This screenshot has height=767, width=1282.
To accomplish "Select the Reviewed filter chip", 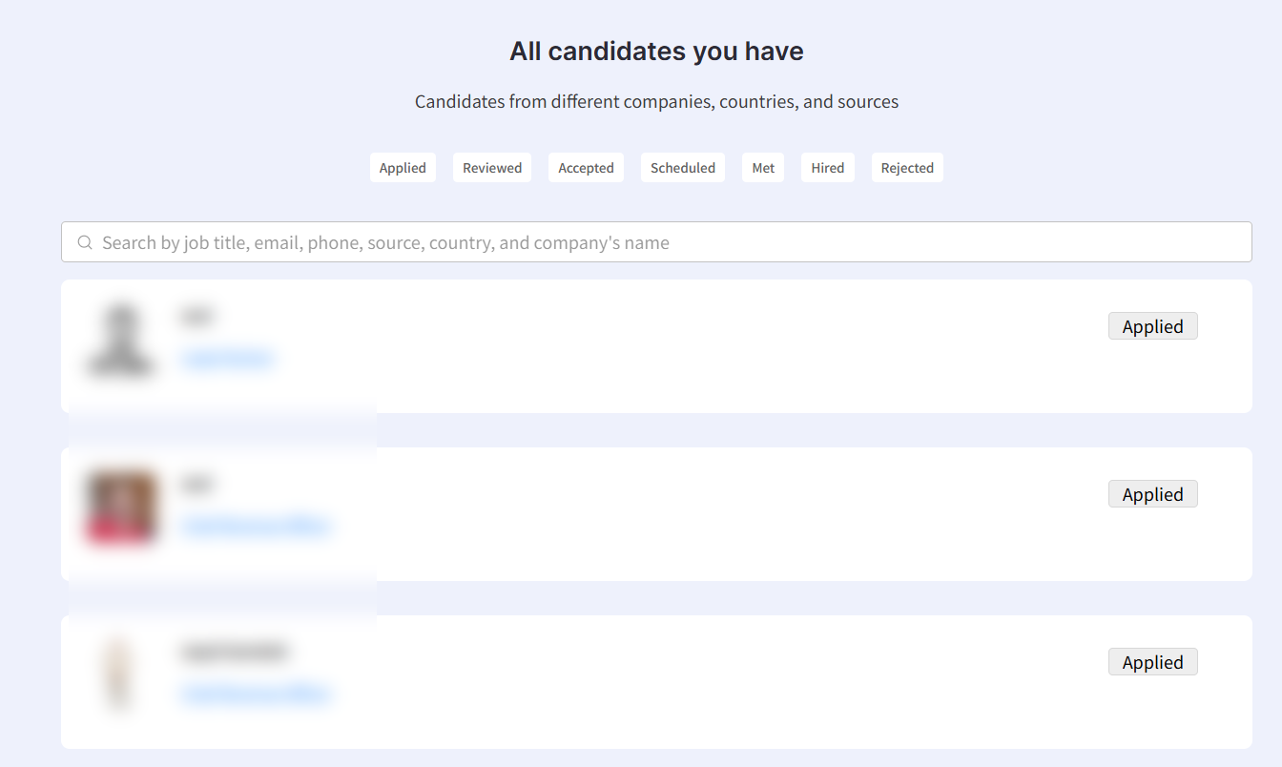I will (492, 168).
